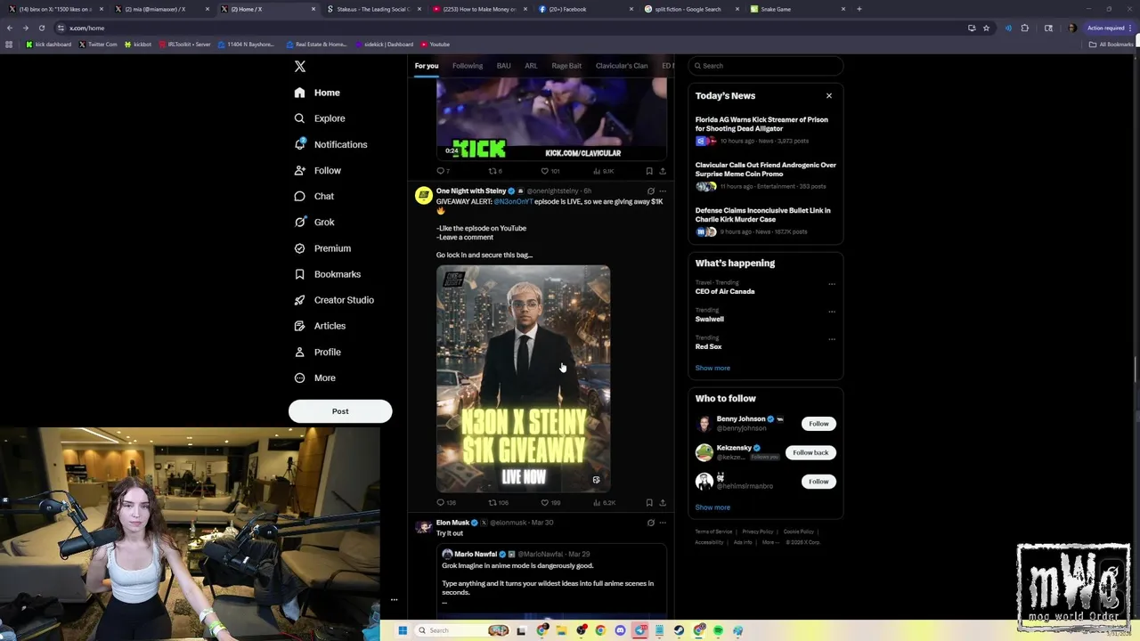The height and width of the screenshot is (641, 1140).
Task: Go to Home in the X sidebar
Action: [x=318, y=93]
